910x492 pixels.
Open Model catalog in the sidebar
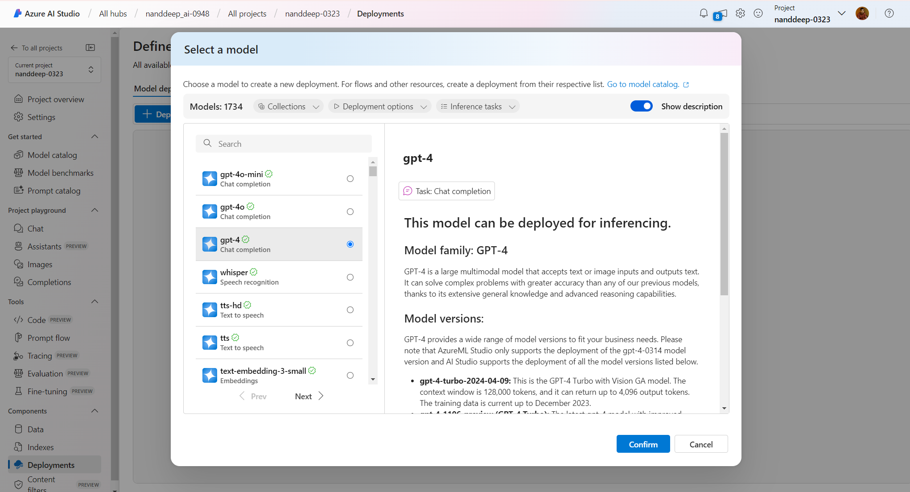point(52,155)
